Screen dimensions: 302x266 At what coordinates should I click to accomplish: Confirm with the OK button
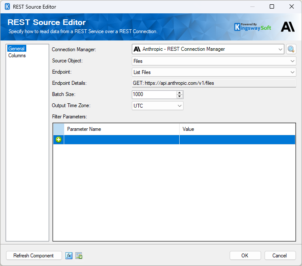245,256
